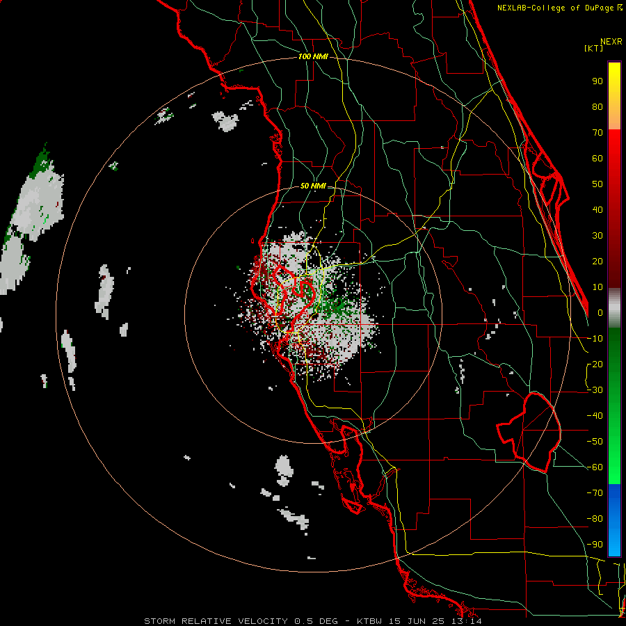Click the 80 value on the velocity scale
Image resolution: width=626 pixels, height=626 pixels.
click(x=597, y=107)
